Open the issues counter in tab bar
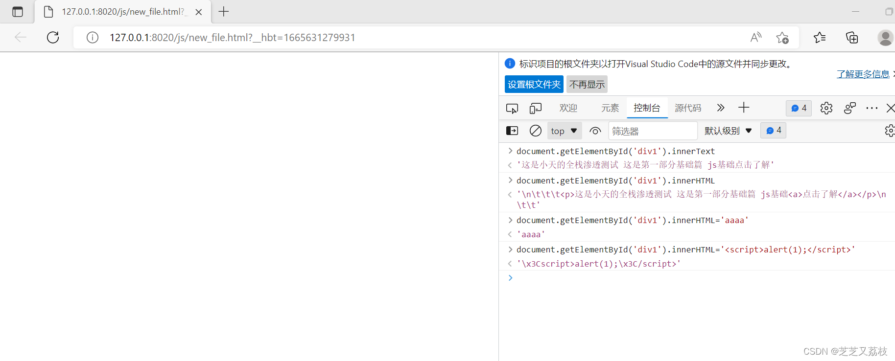This screenshot has width=895, height=361. 799,108
